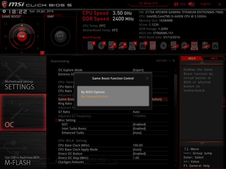Open the OC section
Screen dimensions: 226x169
point(23,112)
